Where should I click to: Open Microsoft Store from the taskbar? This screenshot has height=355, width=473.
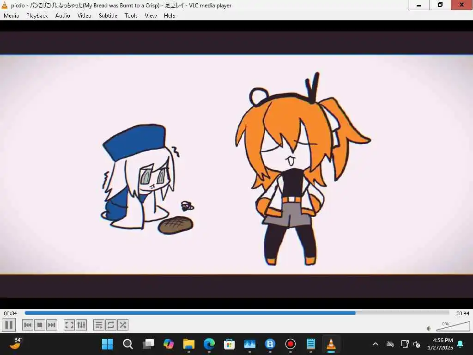coord(229,344)
